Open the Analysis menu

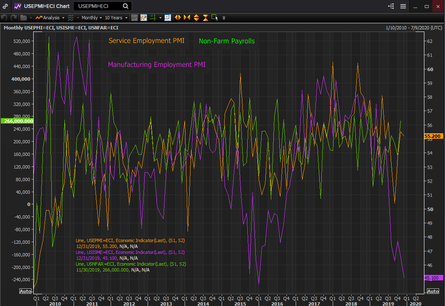click(x=50, y=18)
